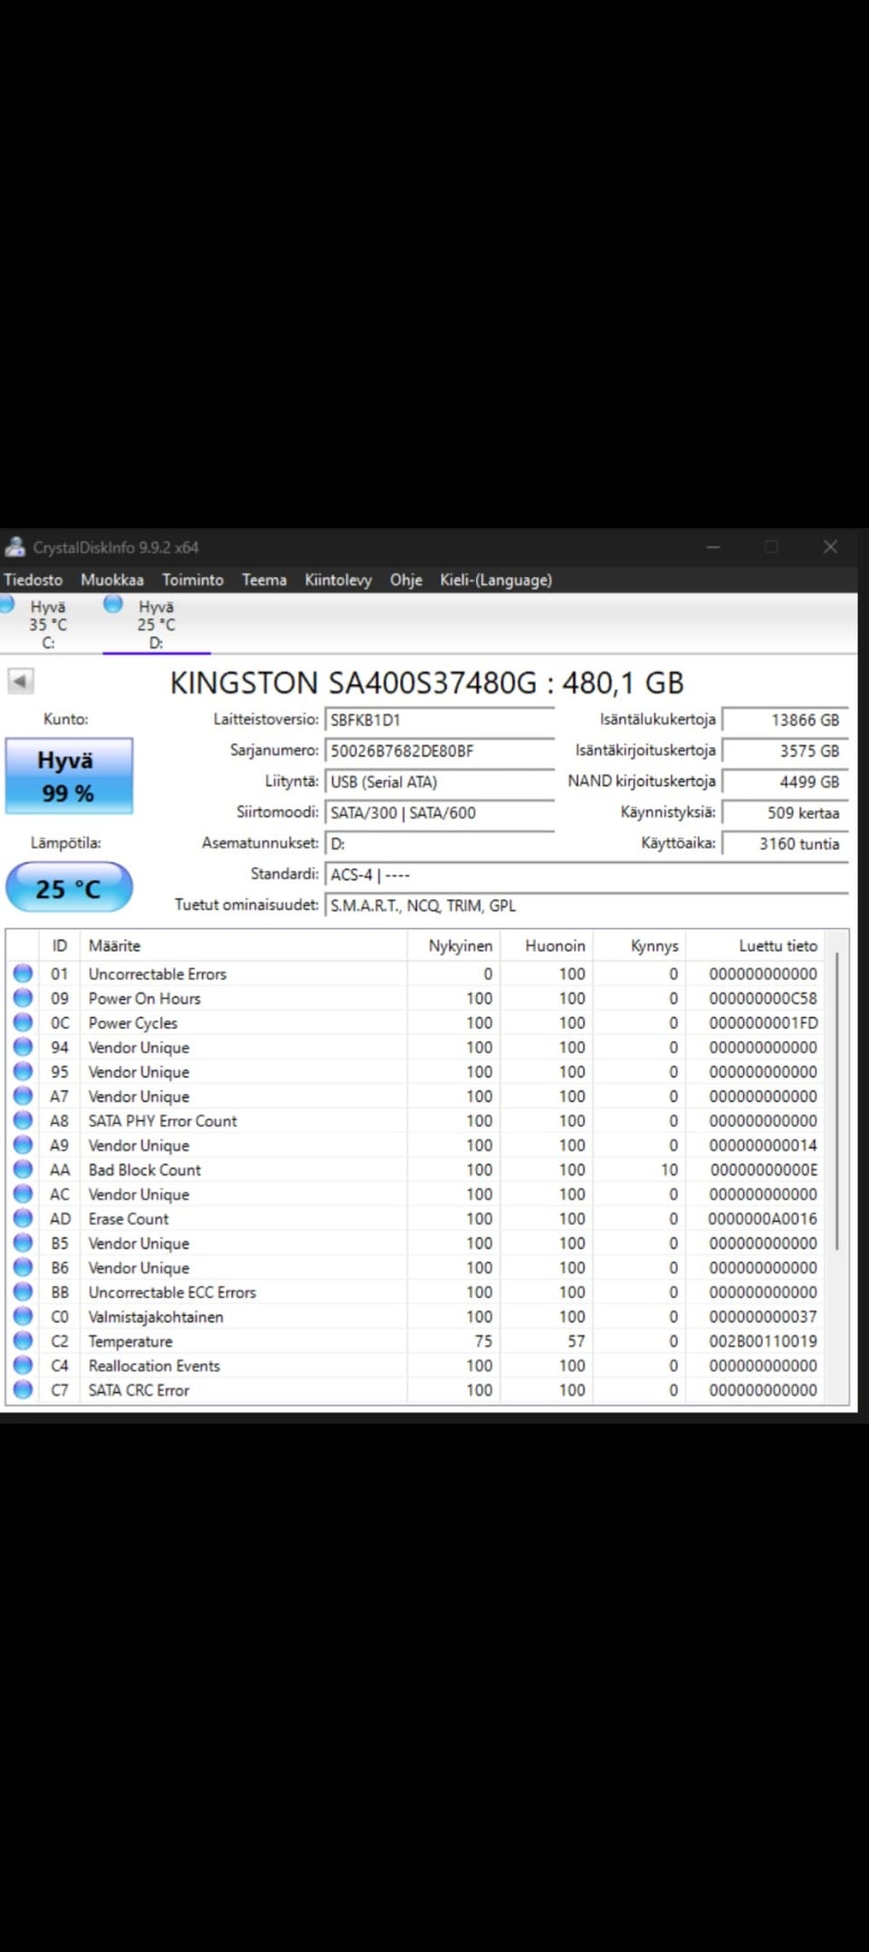Screen dimensions: 869x1952
Task: Click status circle for Uncorrectable ECC Errors
Action: click(23, 1292)
